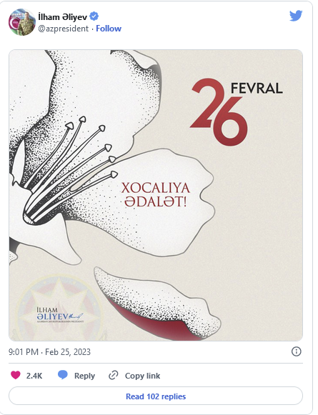The height and width of the screenshot is (415, 318).
Task: Open İlham Əliyev's profile avatar
Action: 22,22
